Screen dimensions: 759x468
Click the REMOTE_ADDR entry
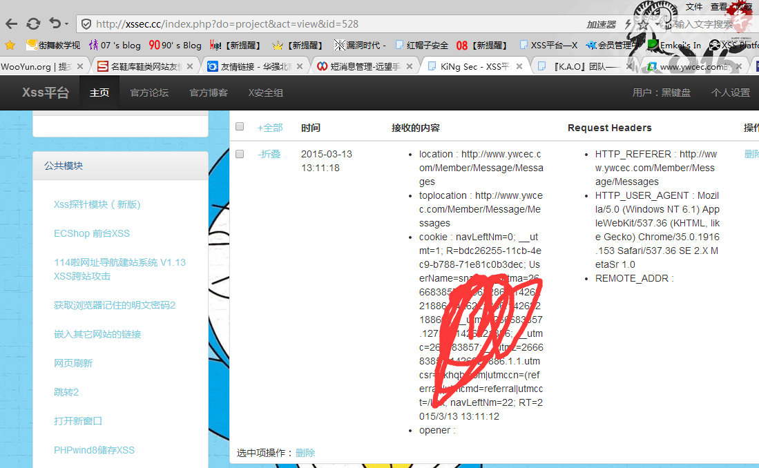(634, 278)
